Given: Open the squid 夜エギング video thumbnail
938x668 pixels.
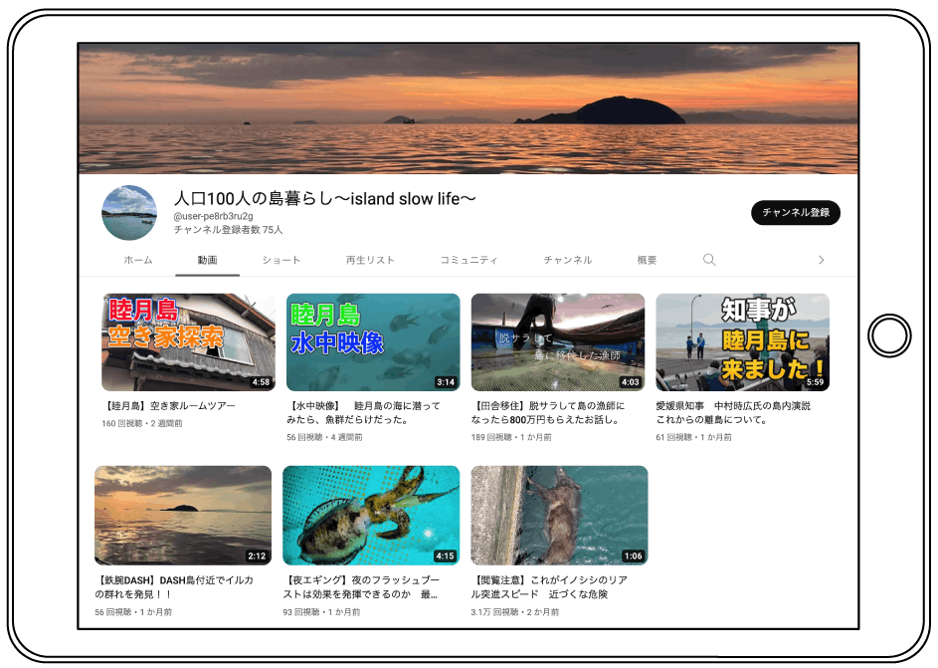Looking at the screenshot, I should [x=371, y=515].
